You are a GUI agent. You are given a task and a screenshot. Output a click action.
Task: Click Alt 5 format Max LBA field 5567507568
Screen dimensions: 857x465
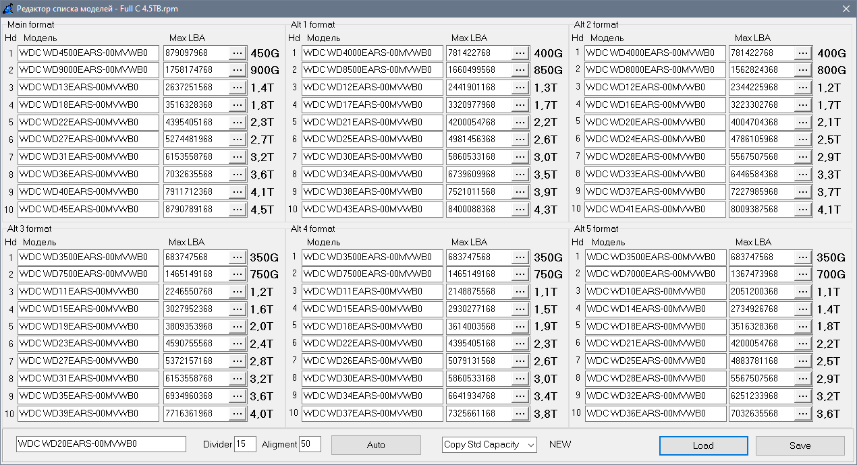761,378
